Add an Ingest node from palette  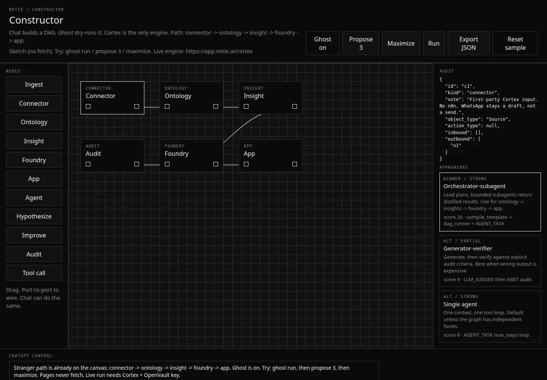coord(34,84)
